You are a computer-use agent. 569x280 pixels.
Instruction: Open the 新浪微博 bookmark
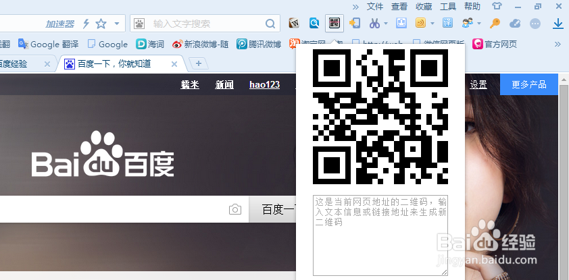[200, 44]
